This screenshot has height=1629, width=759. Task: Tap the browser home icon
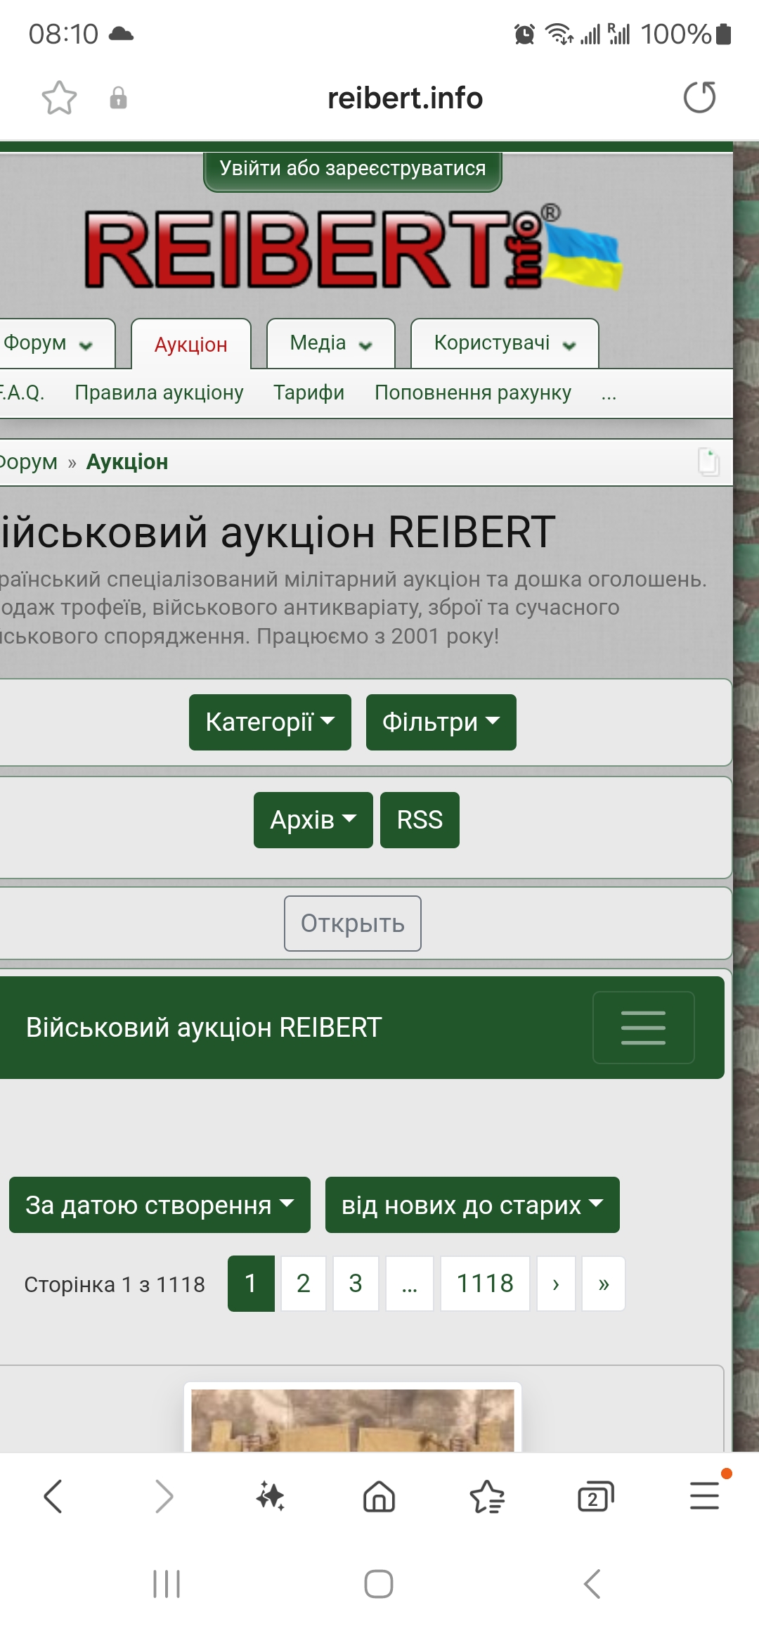pos(379,1495)
